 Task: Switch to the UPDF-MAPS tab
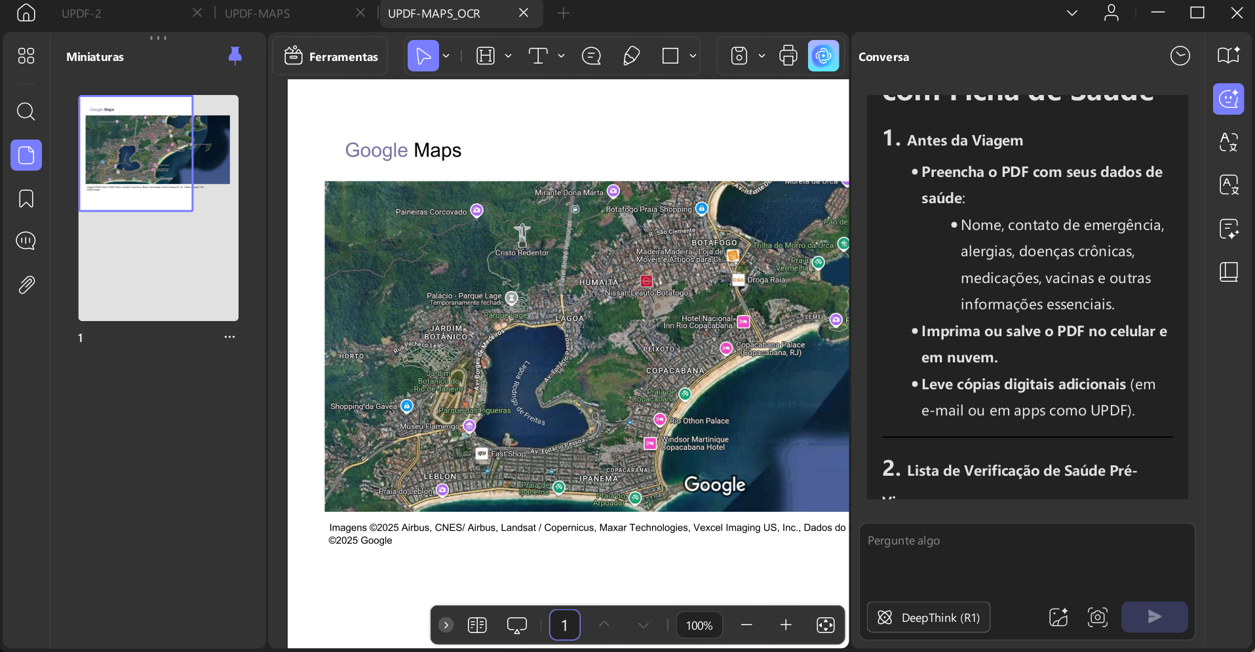click(258, 13)
